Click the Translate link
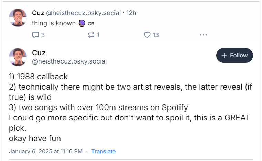Image resolution: width=262 pixels, height=161 pixels. [x=103, y=151]
